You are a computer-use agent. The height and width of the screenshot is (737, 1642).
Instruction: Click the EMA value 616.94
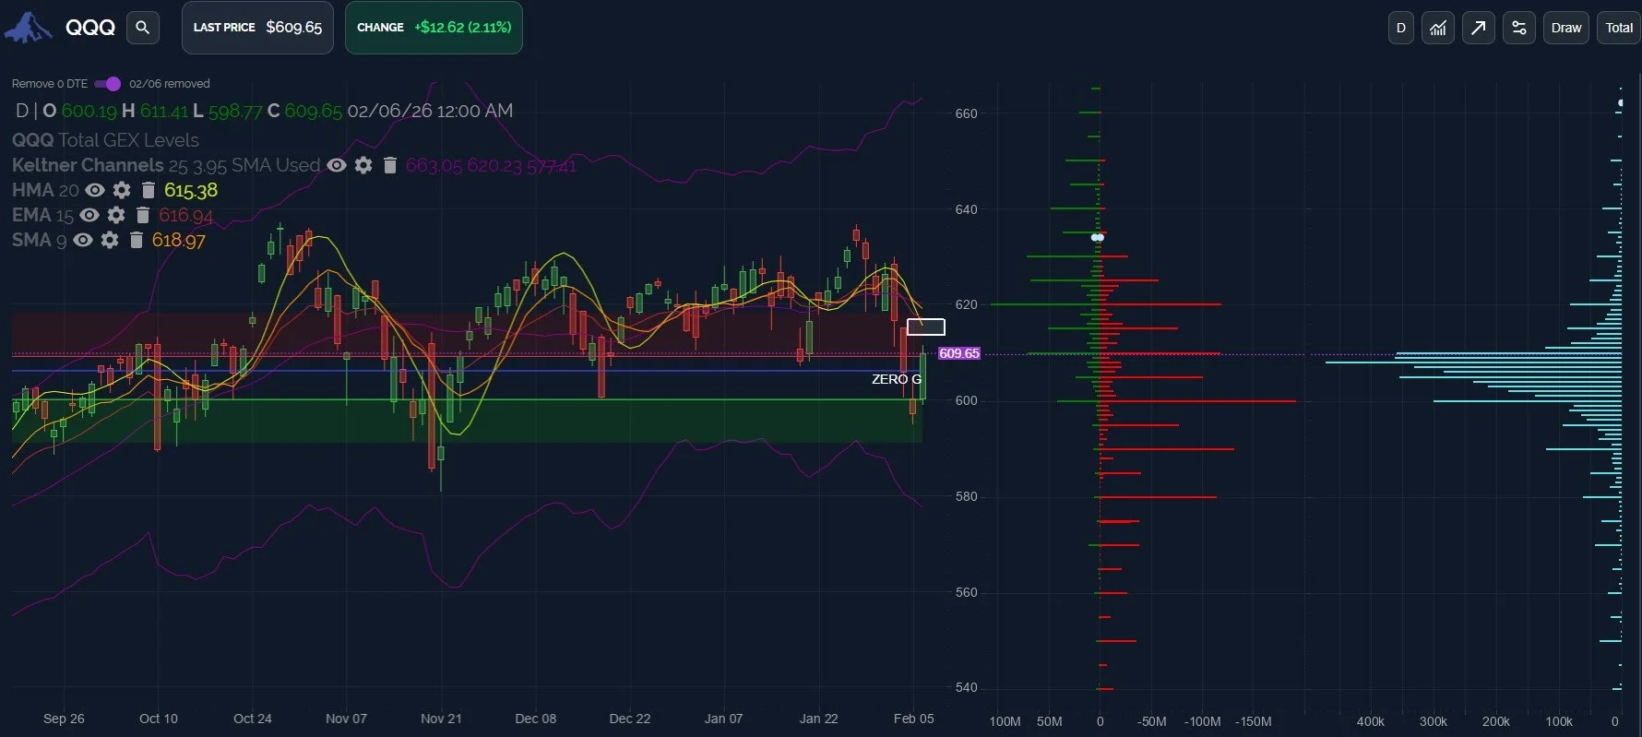click(x=185, y=215)
